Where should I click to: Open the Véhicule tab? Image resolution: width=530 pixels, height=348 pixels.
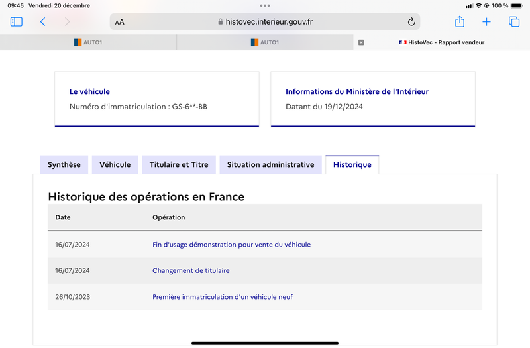(x=115, y=164)
